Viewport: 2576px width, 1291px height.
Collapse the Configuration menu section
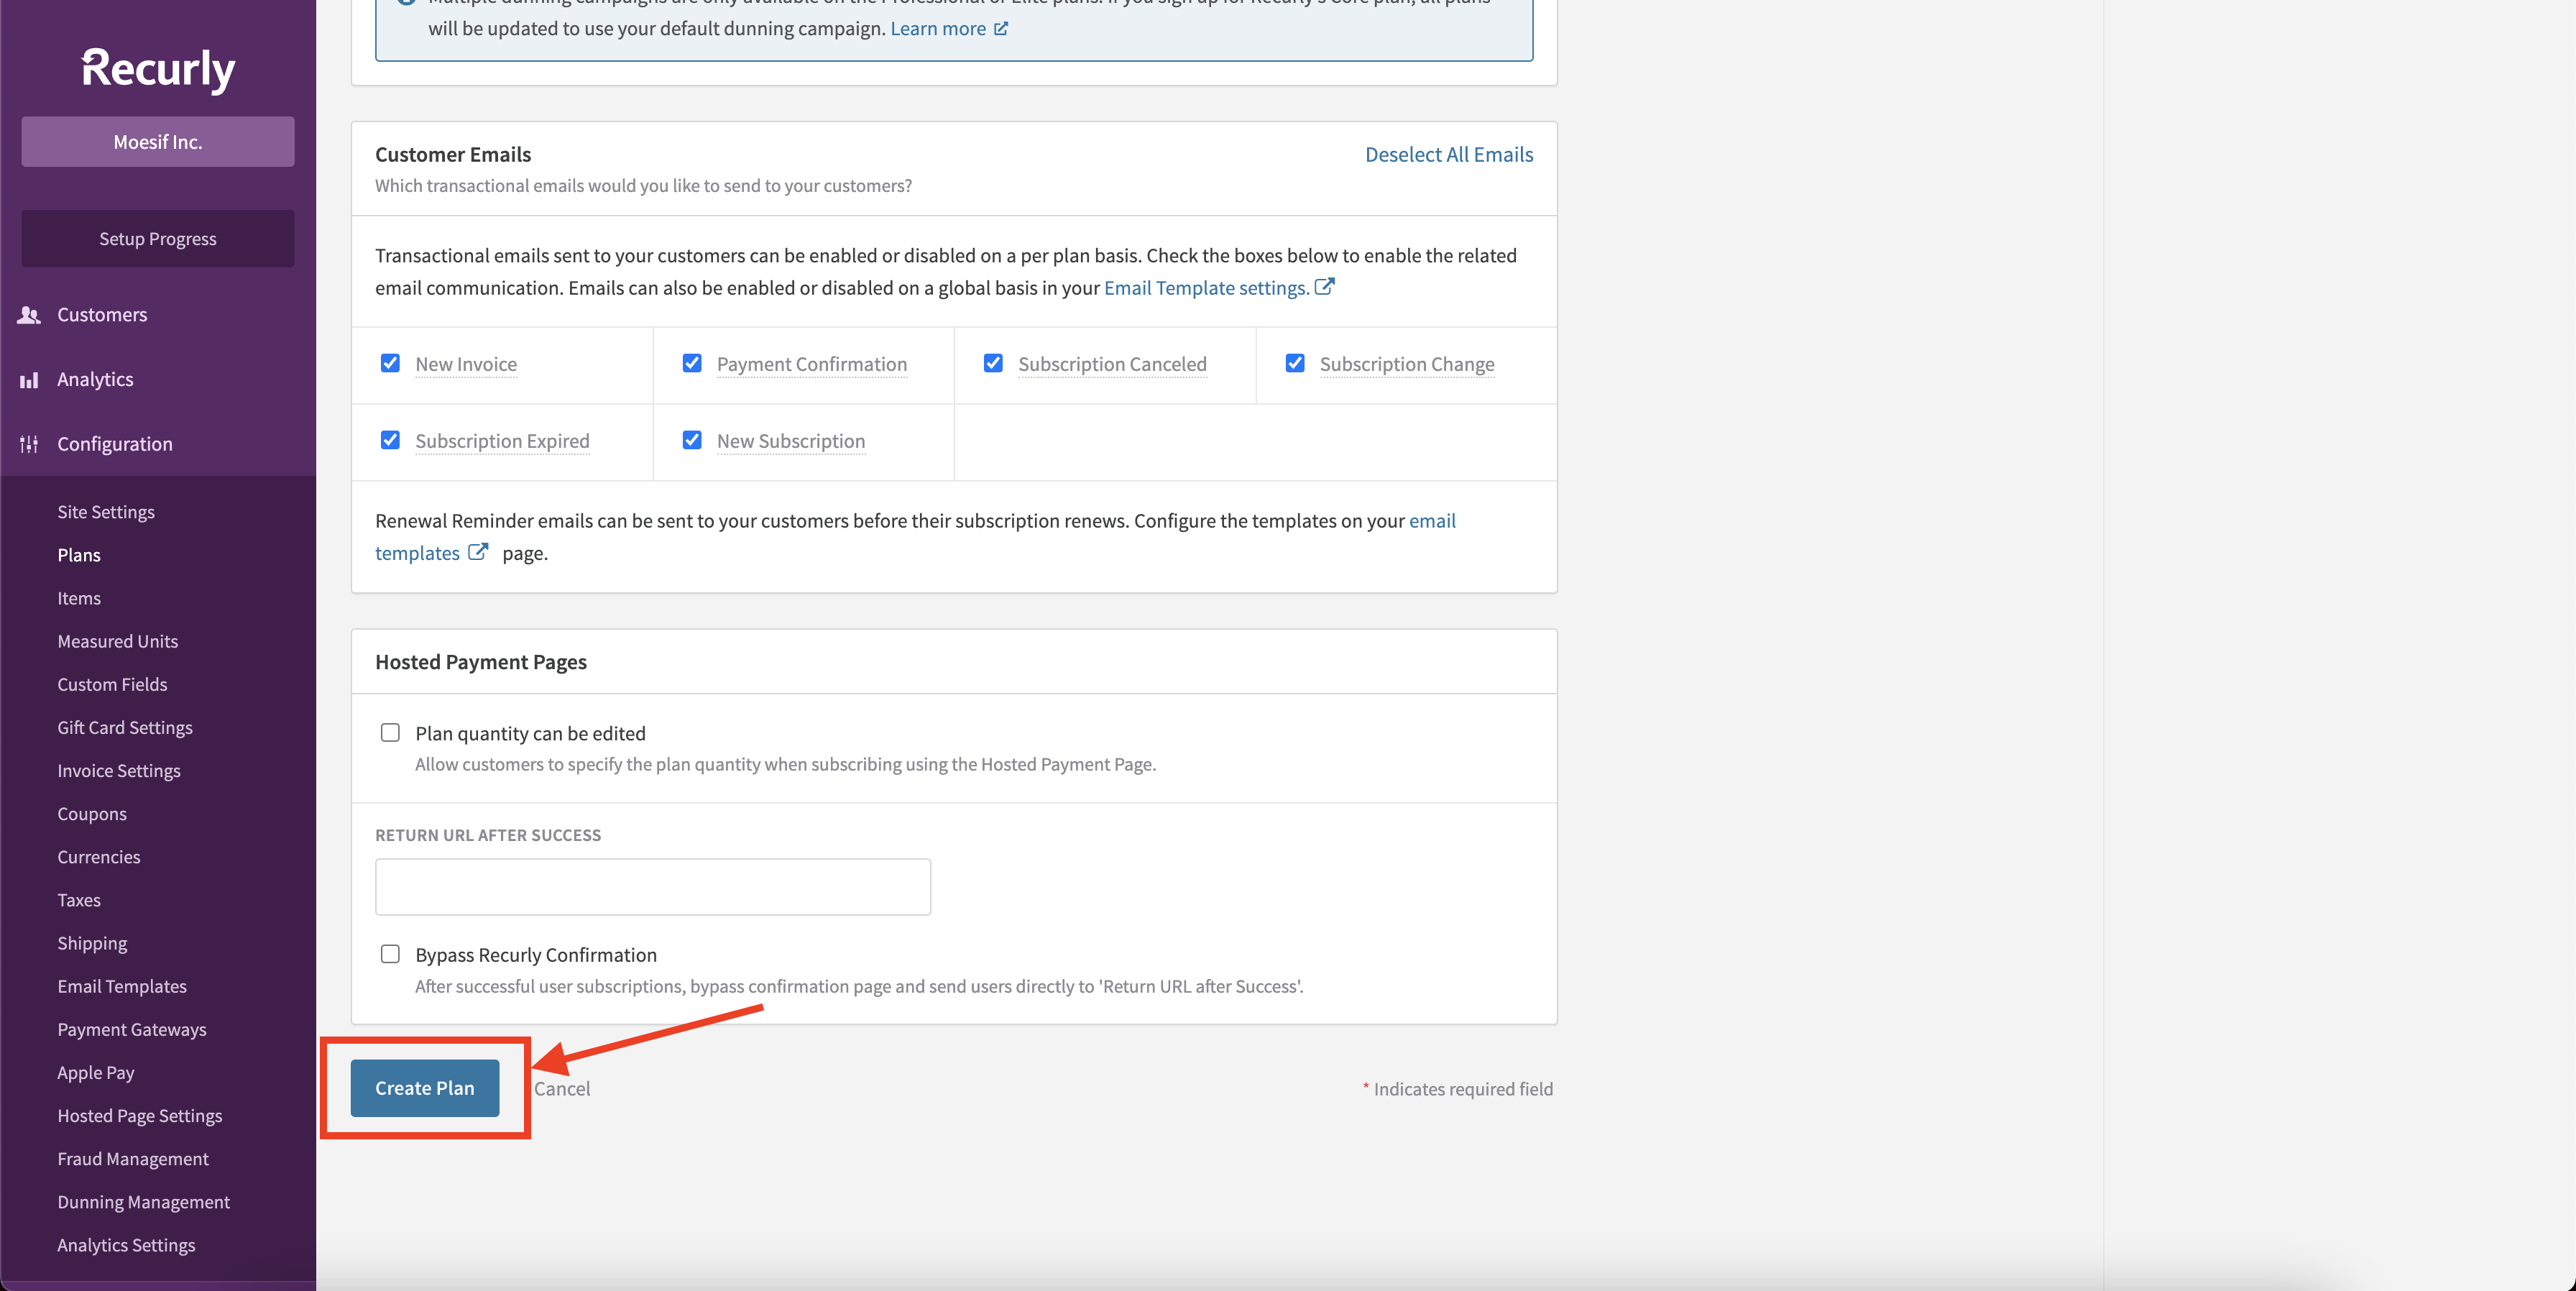click(x=114, y=444)
